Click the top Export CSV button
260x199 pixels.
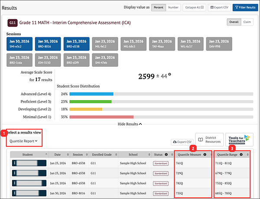pyautogui.click(x=219, y=7)
